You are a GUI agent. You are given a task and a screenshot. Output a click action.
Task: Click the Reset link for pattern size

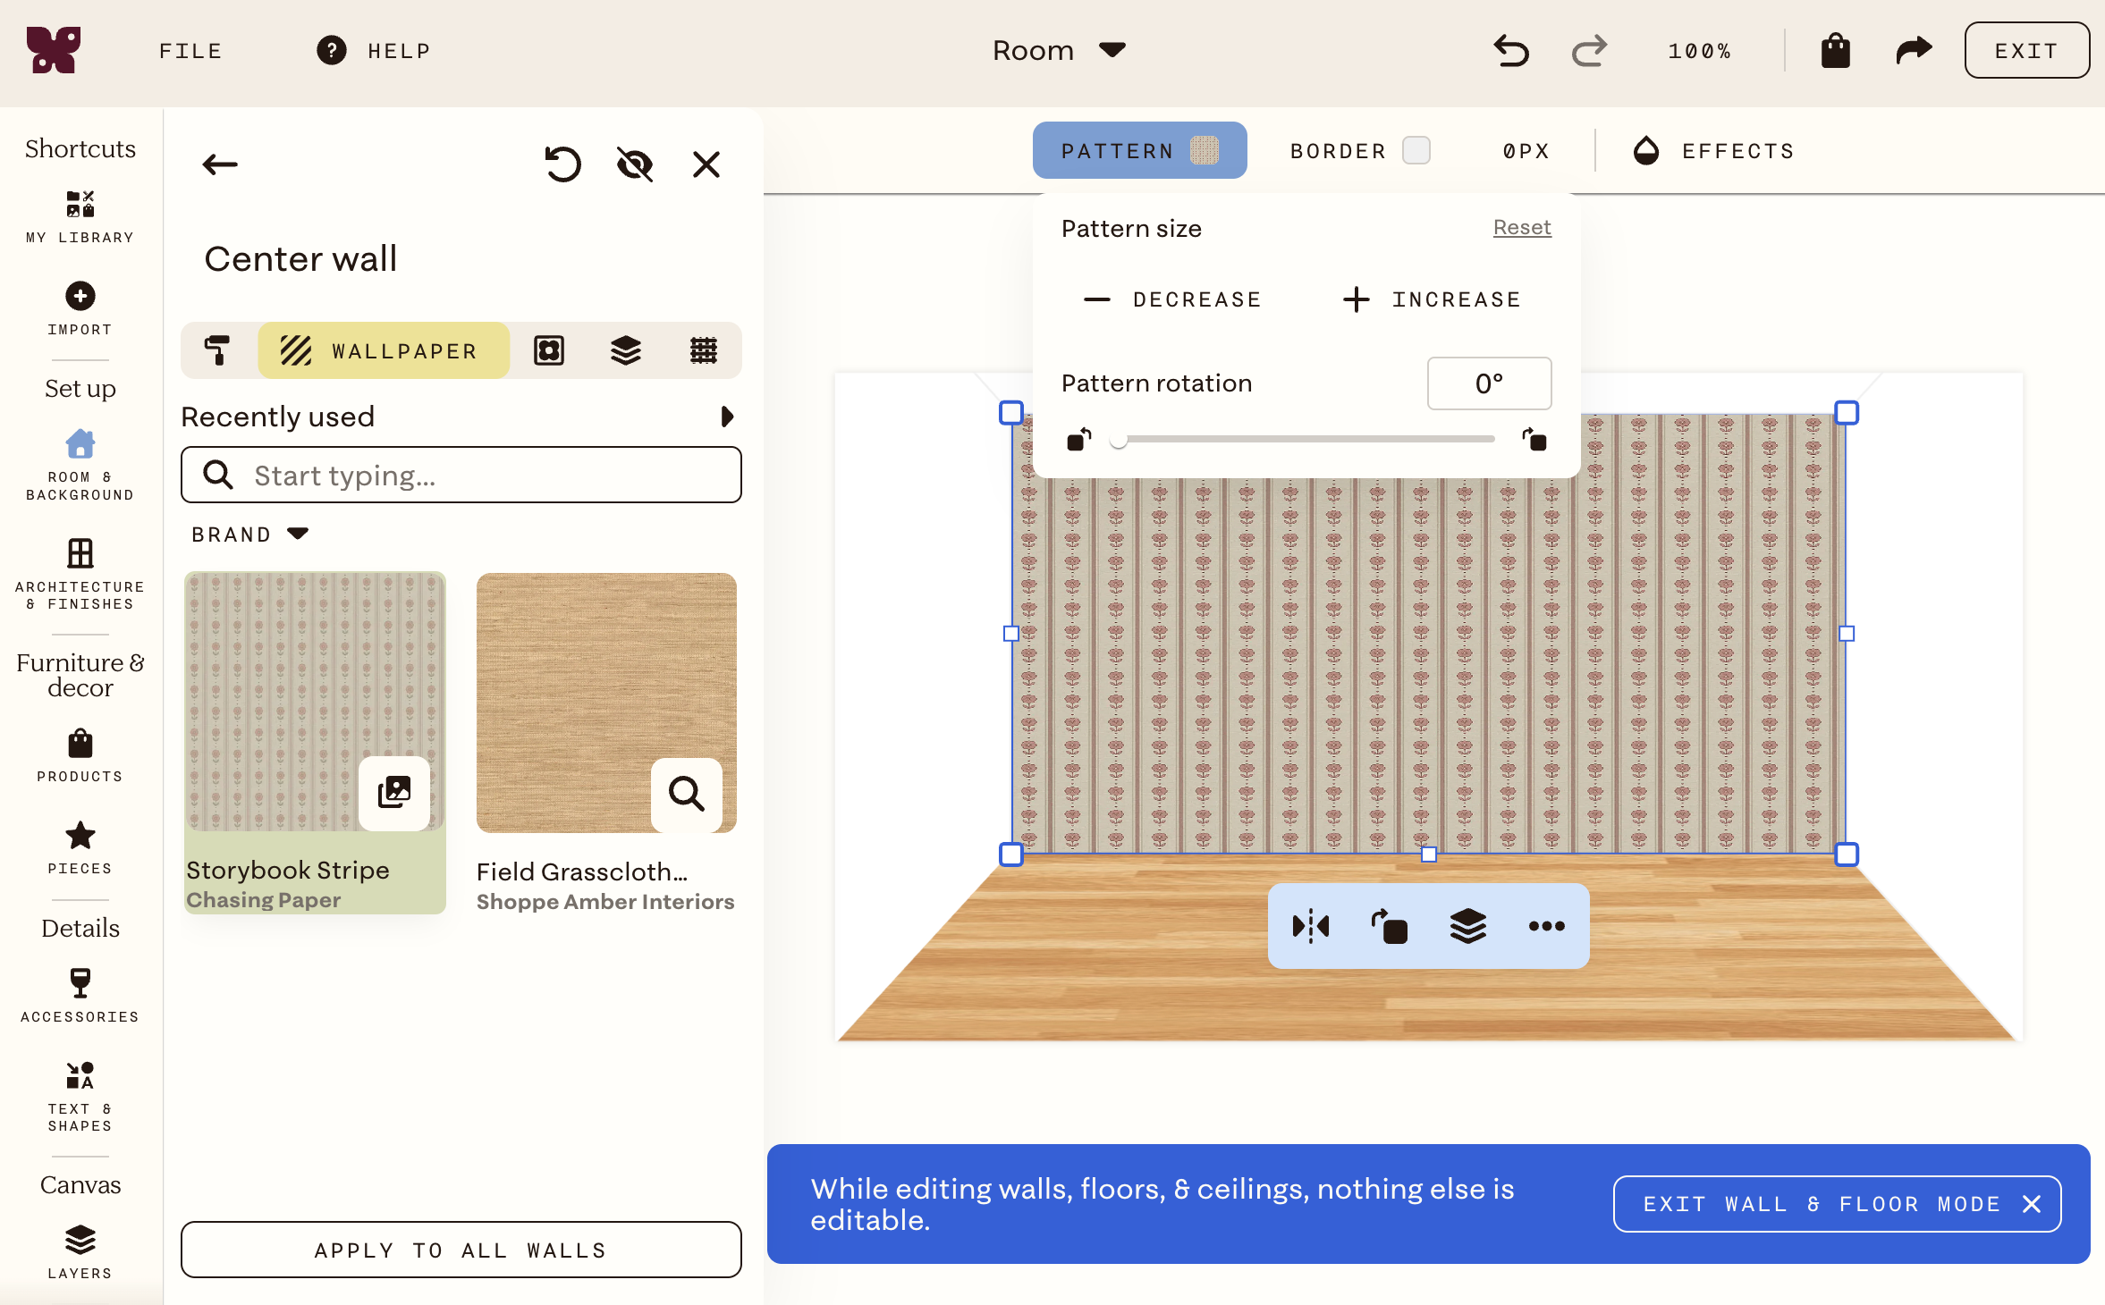(x=1522, y=227)
